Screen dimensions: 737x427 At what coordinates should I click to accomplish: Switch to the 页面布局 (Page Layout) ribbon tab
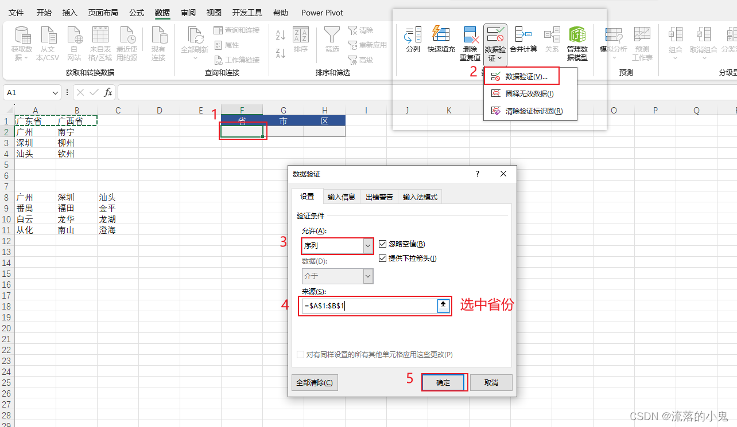click(x=103, y=13)
